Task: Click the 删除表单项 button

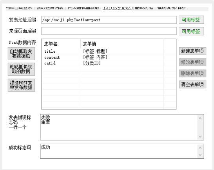Action: (x=192, y=73)
